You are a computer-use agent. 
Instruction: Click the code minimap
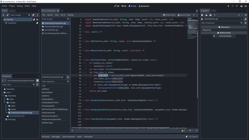point(192,28)
